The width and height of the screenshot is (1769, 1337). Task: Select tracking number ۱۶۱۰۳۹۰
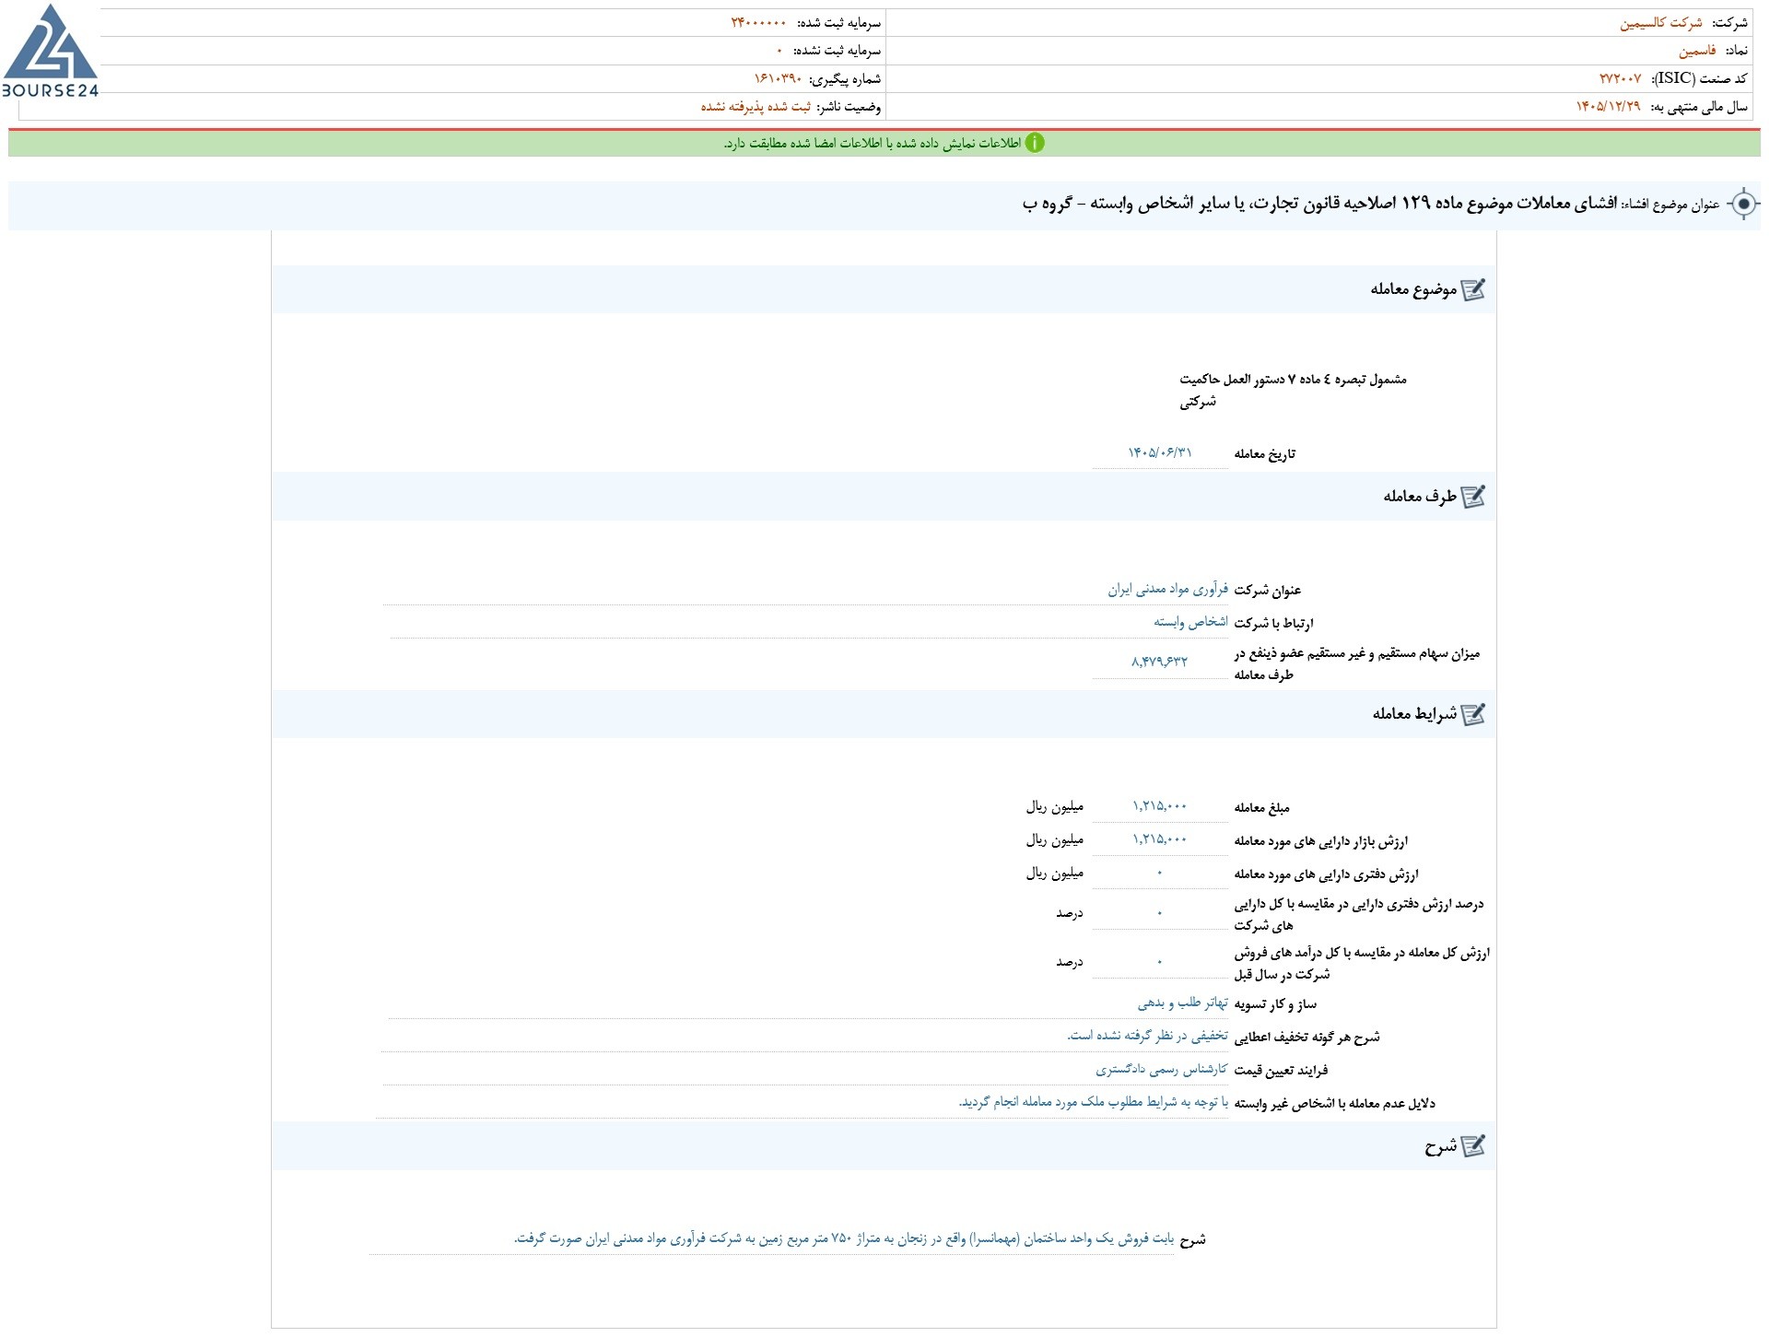[x=778, y=78]
